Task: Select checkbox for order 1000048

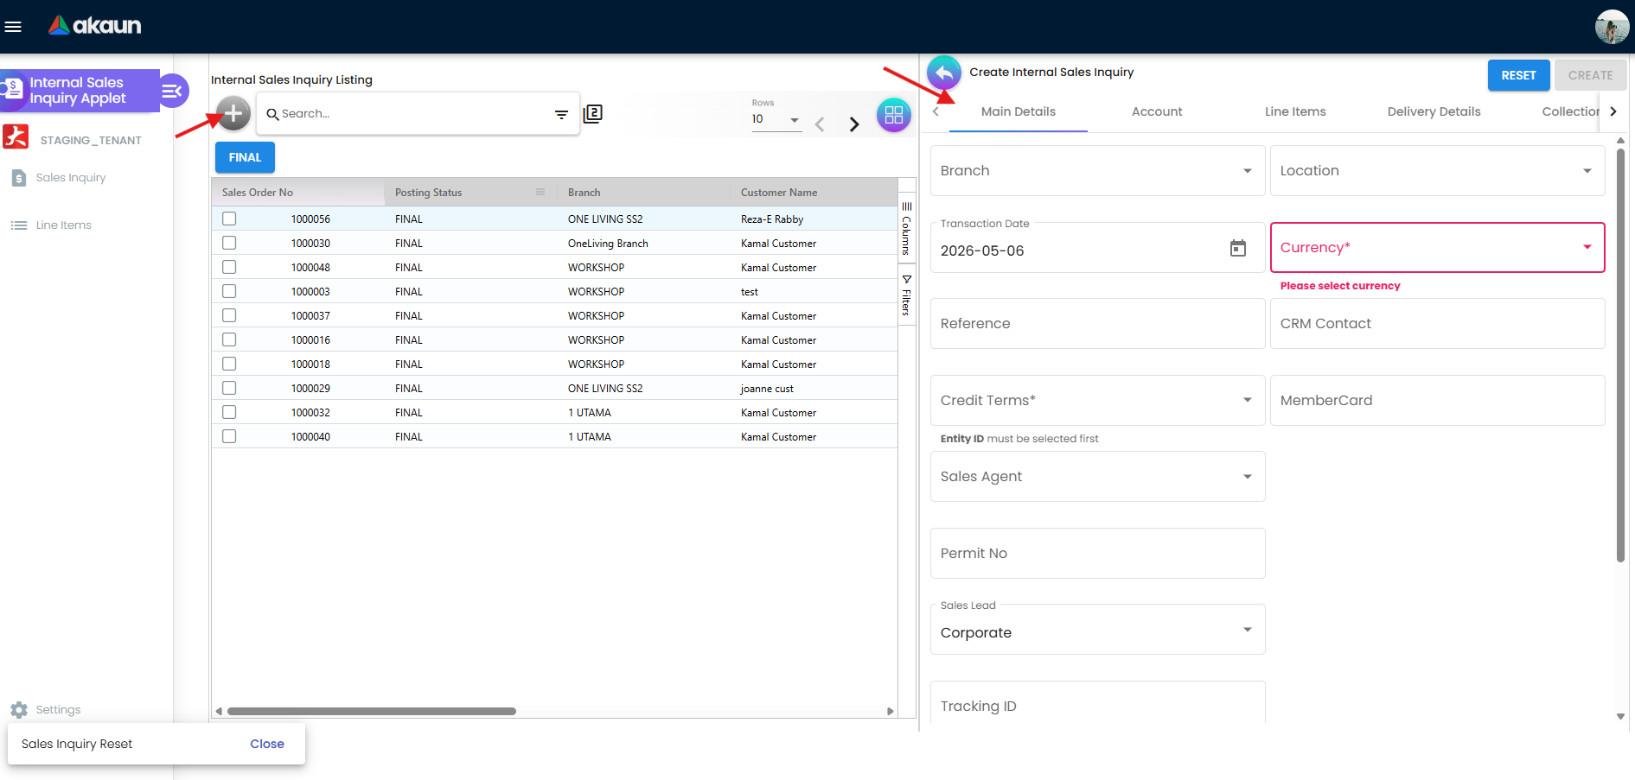Action: click(x=229, y=267)
